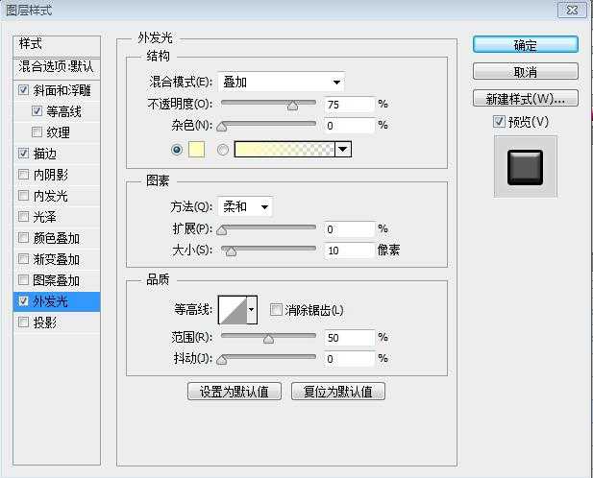
Task: Click the 范围 slider handle
Action: click(268, 339)
